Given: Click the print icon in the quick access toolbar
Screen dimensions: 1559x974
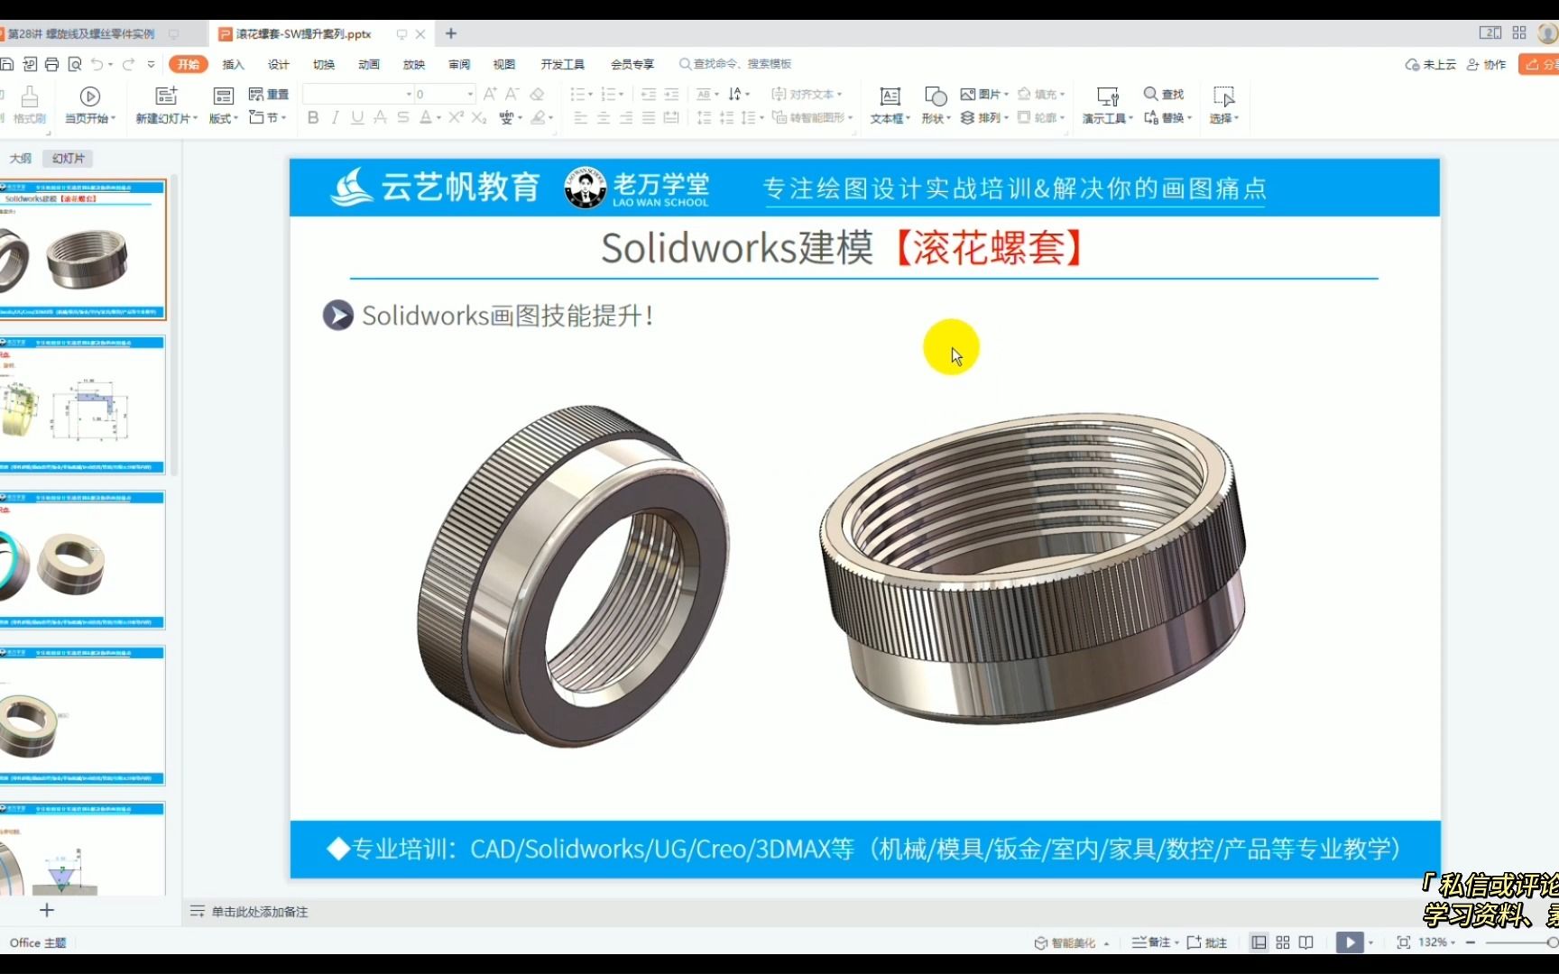Looking at the screenshot, I should click(52, 64).
